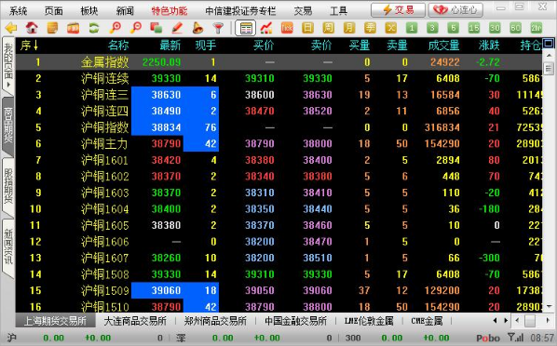
Task: Click the exchange tabs scroll-right arrow
Action: tap(506, 321)
